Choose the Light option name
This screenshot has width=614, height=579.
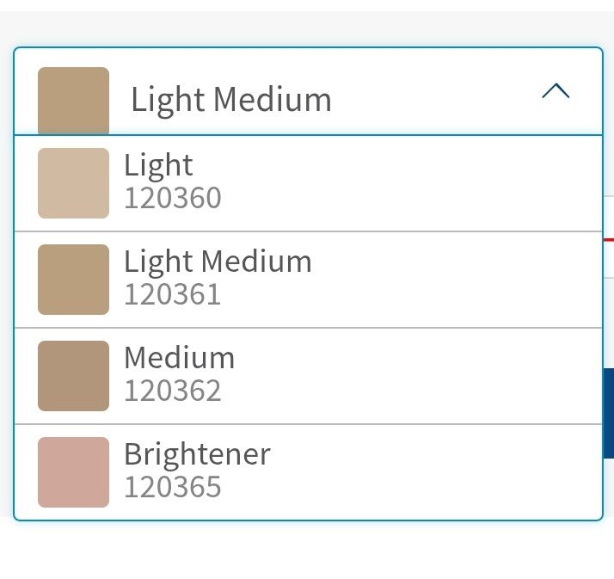[158, 165]
